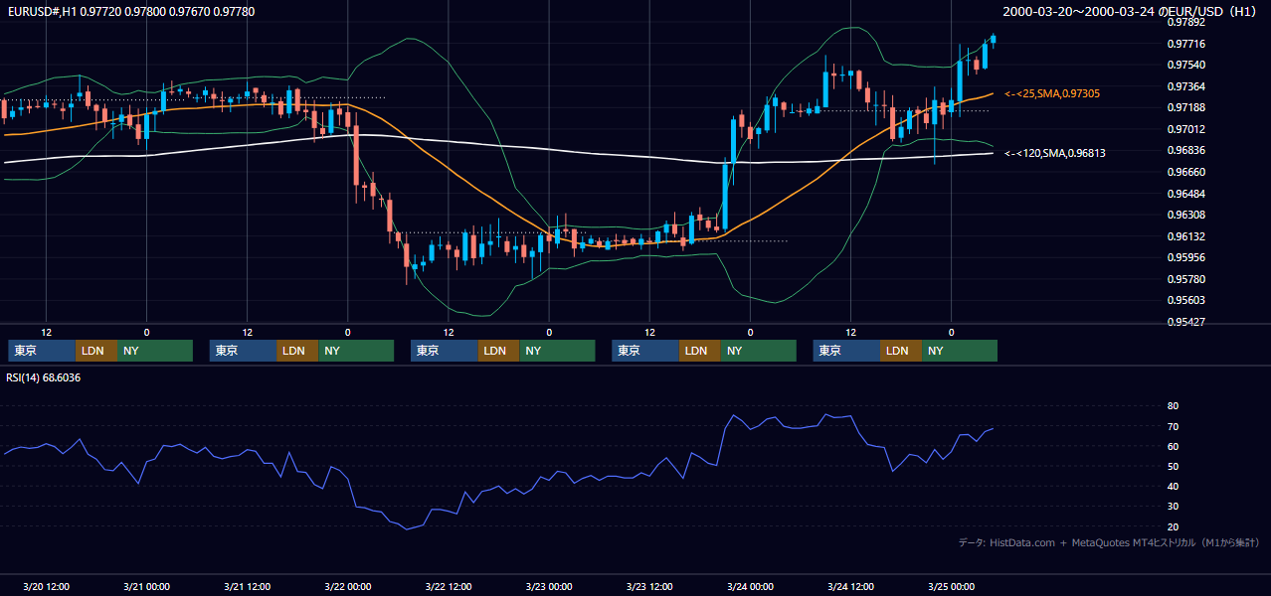
Task: Choose the 東京 session block for 3/23
Action: click(x=645, y=351)
